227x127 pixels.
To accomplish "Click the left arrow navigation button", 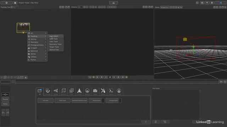I will click(3, 113).
